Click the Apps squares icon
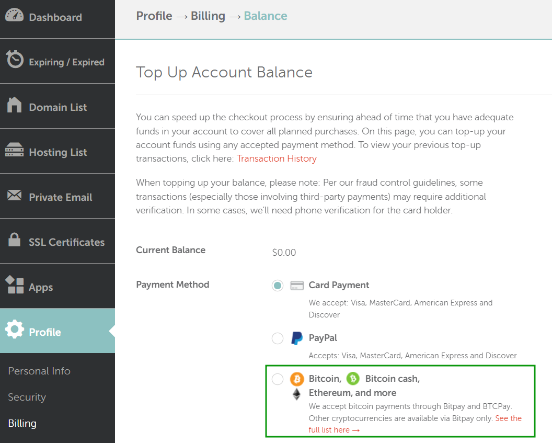 (x=15, y=286)
